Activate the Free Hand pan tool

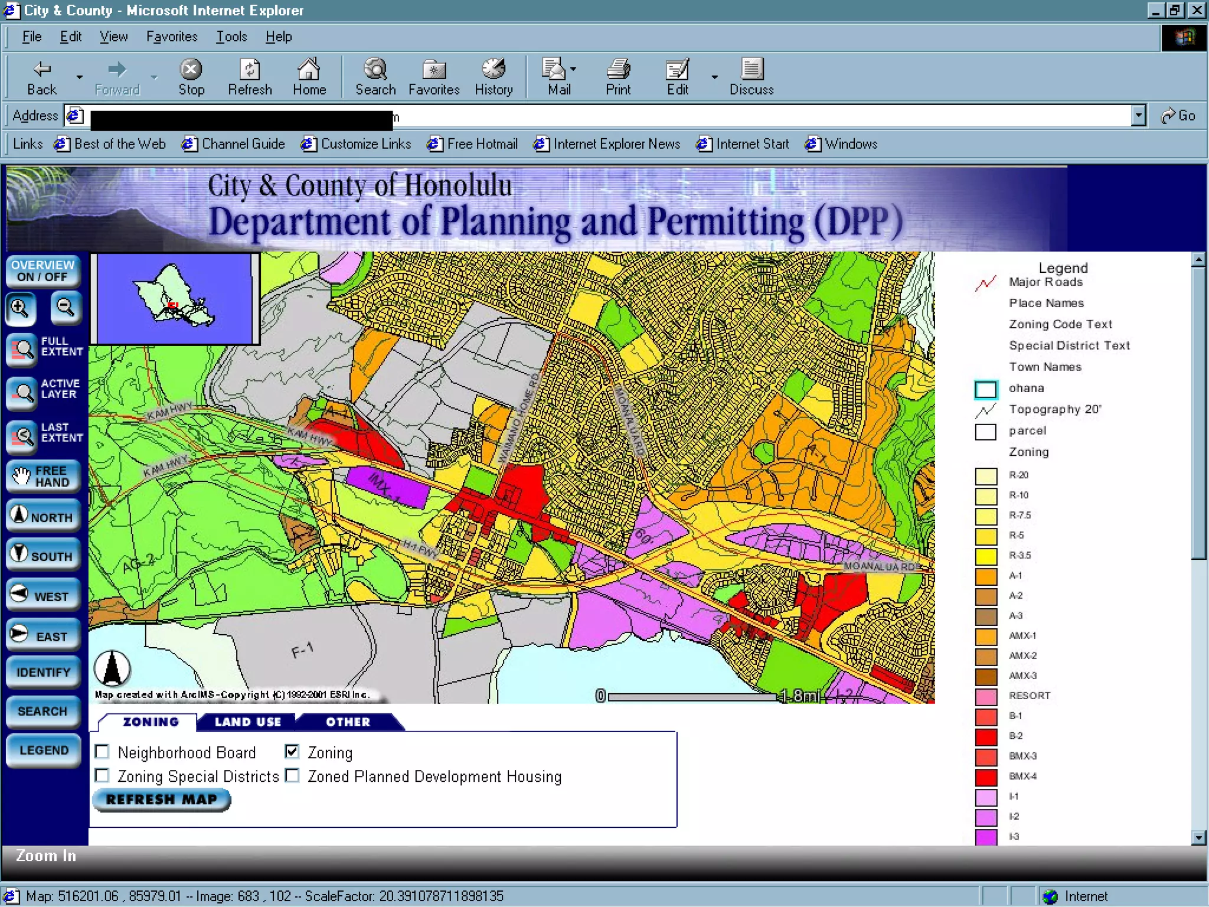tap(43, 477)
